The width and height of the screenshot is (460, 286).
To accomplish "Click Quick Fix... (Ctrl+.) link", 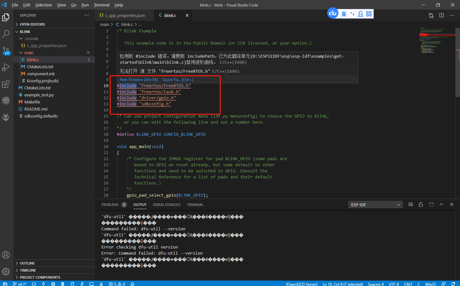I will [178, 80].
